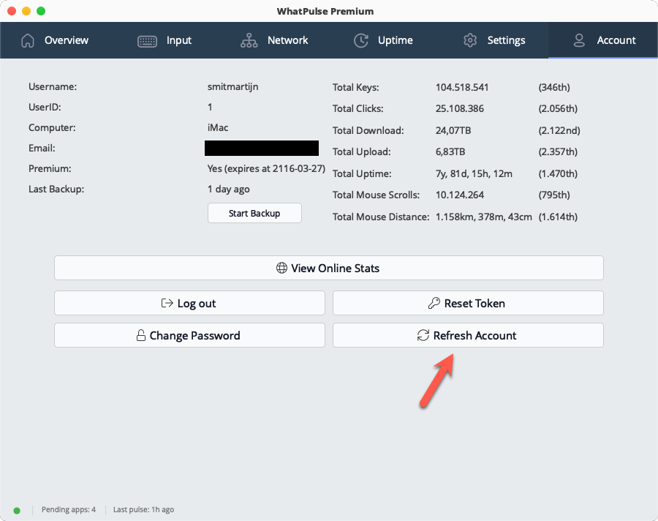Click the redacted email field
This screenshot has width=658, height=521.
tap(262, 149)
